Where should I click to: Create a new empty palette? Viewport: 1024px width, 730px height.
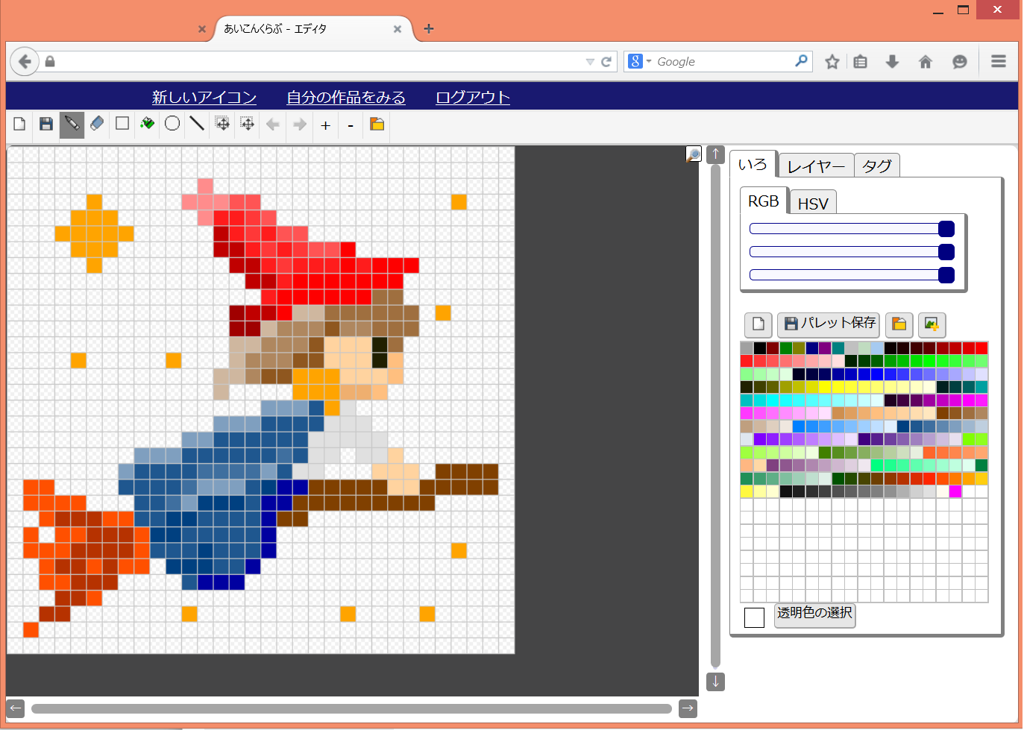pos(758,324)
